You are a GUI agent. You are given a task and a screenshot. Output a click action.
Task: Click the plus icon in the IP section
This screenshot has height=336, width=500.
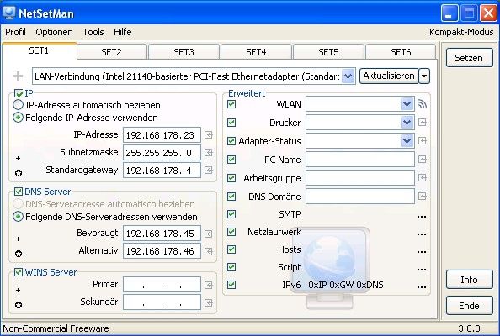19,158
